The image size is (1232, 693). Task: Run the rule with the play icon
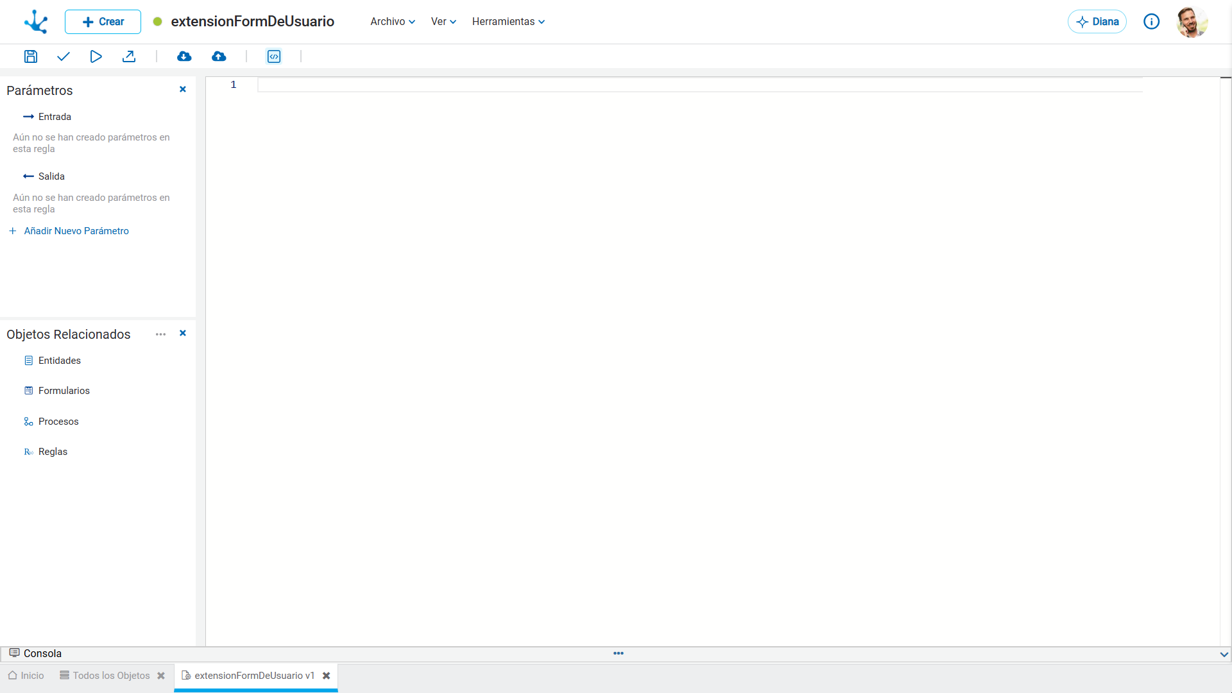pos(96,56)
